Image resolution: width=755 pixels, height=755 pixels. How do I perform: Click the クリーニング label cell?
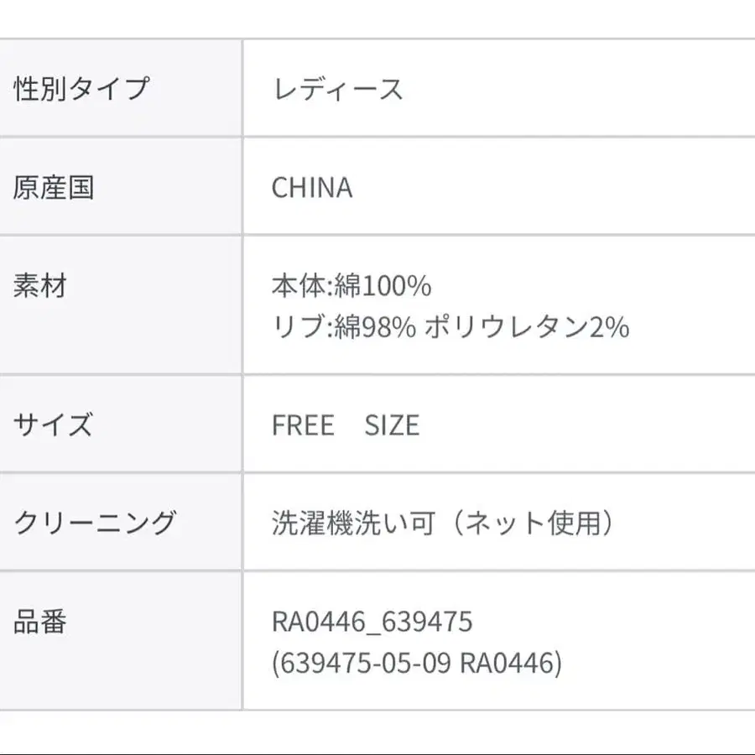click(x=120, y=522)
